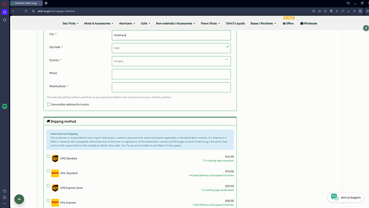Expand Raw materials / Accessories menu

coord(175,23)
